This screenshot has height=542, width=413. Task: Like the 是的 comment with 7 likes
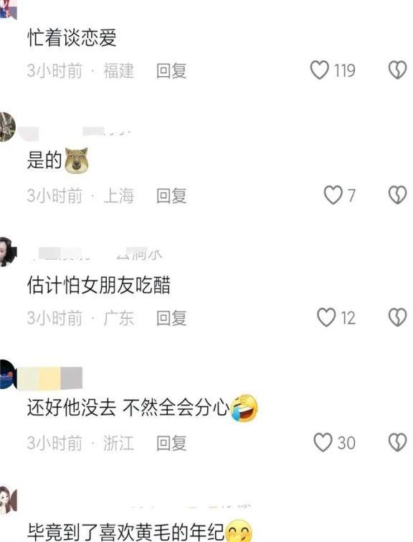(x=333, y=195)
